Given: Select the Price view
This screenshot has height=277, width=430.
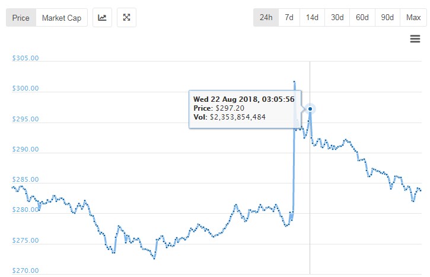Looking at the screenshot, I should [21, 18].
